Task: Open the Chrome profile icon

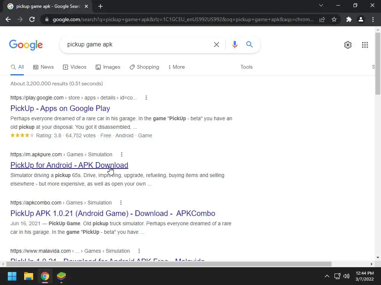Action: click(361, 19)
